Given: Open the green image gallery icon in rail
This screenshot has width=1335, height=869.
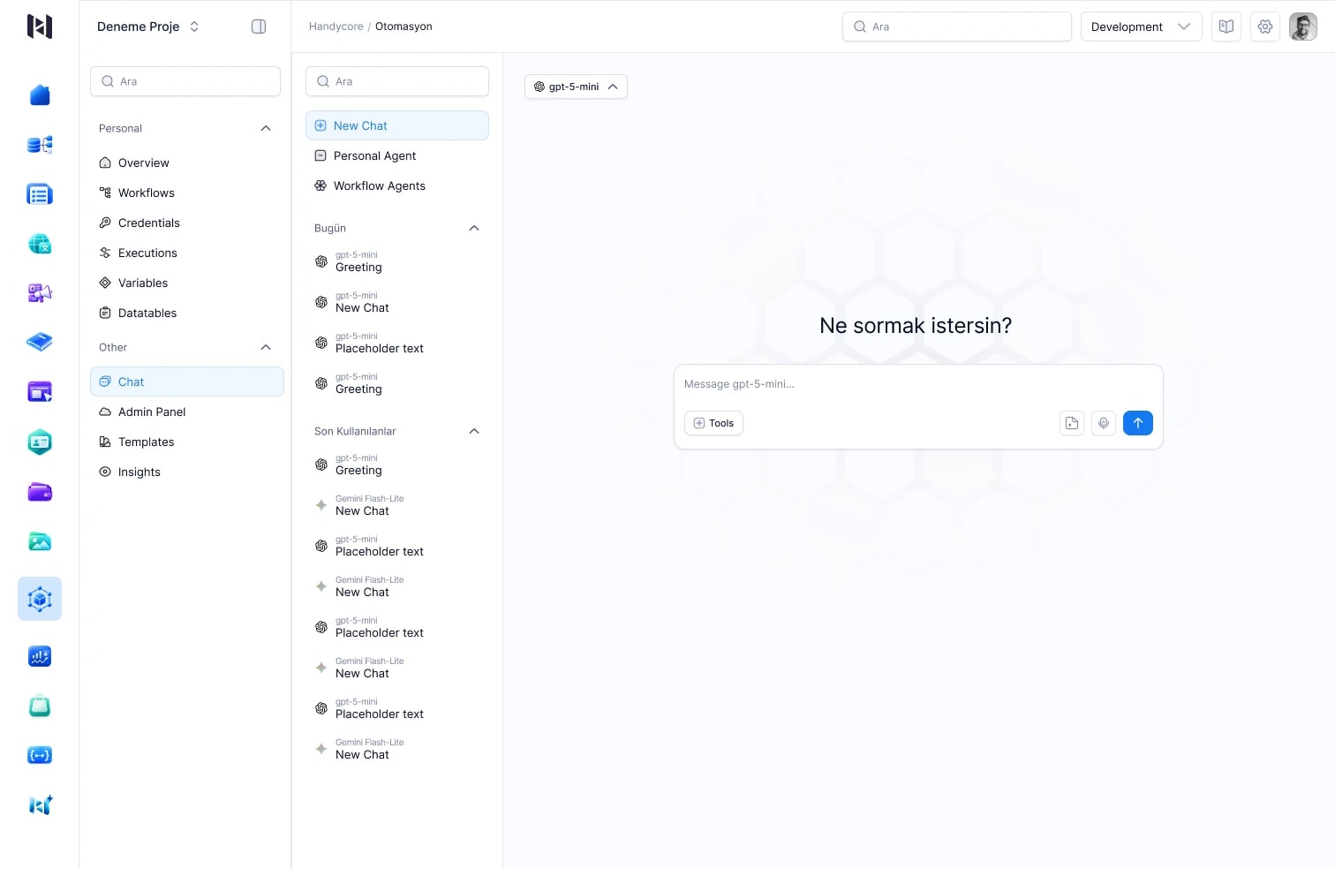Looking at the screenshot, I should pyautogui.click(x=40, y=541).
